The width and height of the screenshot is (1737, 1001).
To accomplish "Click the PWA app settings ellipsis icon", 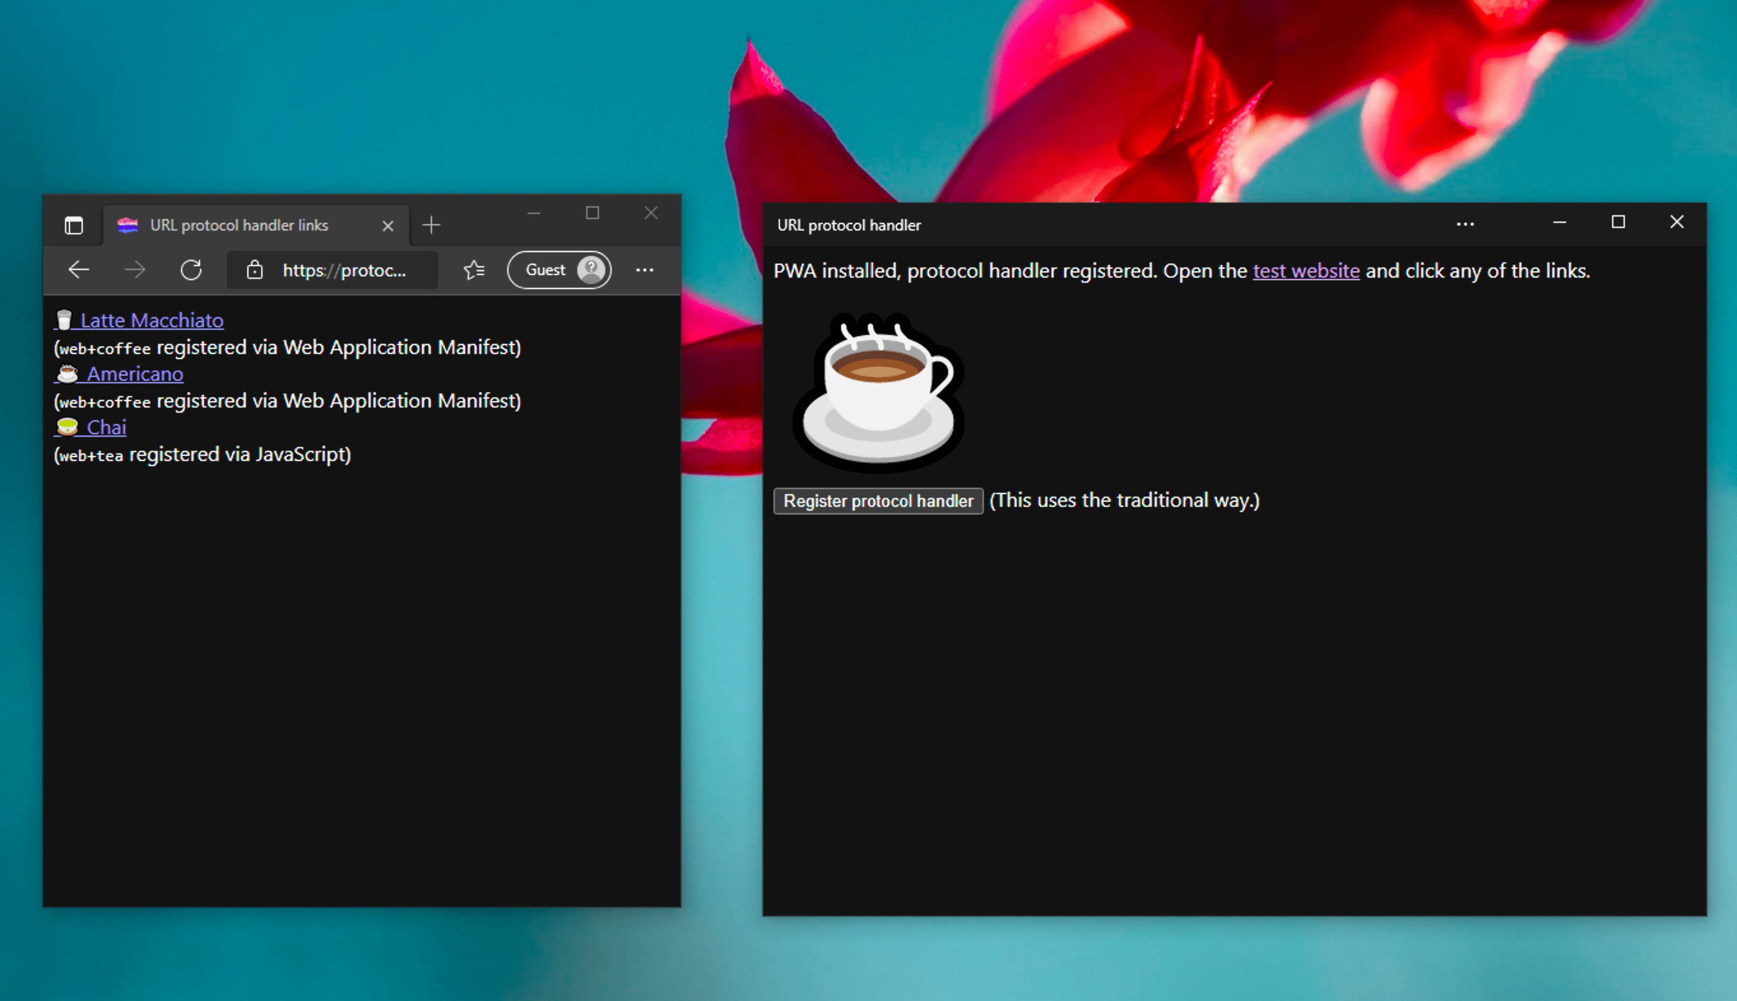I will pyautogui.click(x=1465, y=224).
